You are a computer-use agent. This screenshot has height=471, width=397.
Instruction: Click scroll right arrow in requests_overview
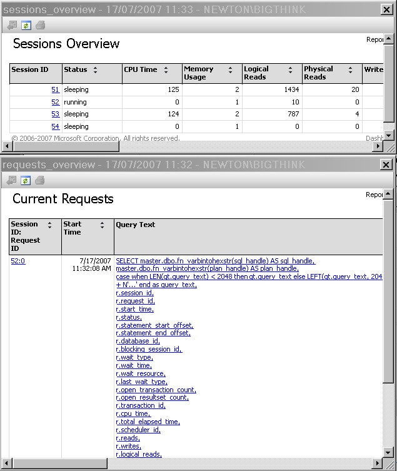[x=378, y=463]
